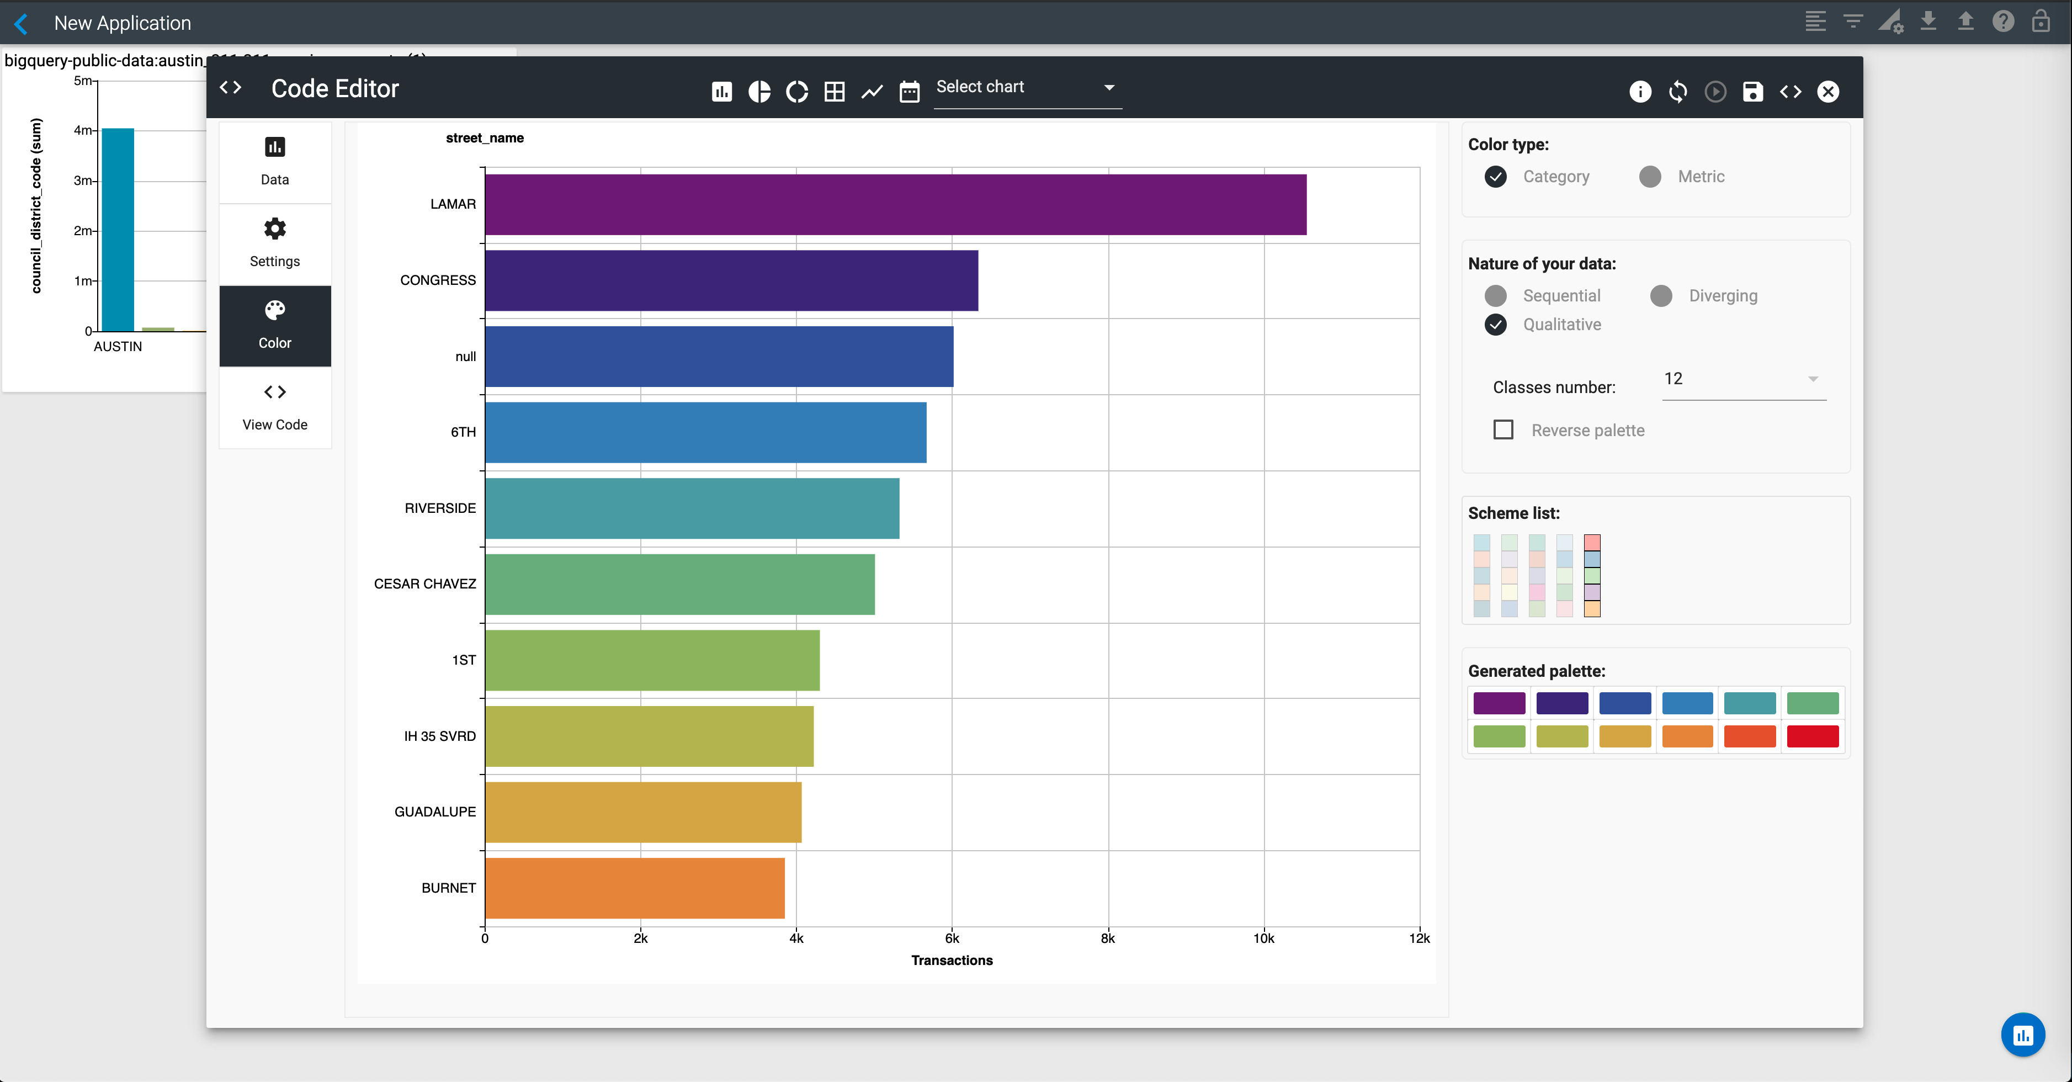This screenshot has width=2072, height=1082.
Task: Select the line chart type icon
Action: (x=872, y=92)
